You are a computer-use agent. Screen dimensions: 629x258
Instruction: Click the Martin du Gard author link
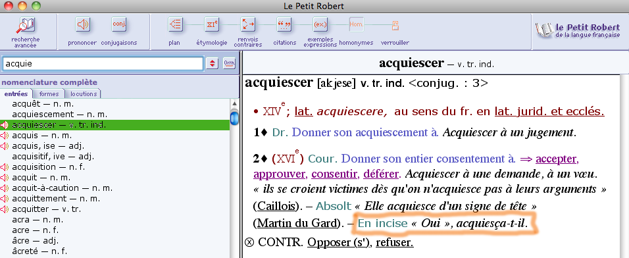297,223
